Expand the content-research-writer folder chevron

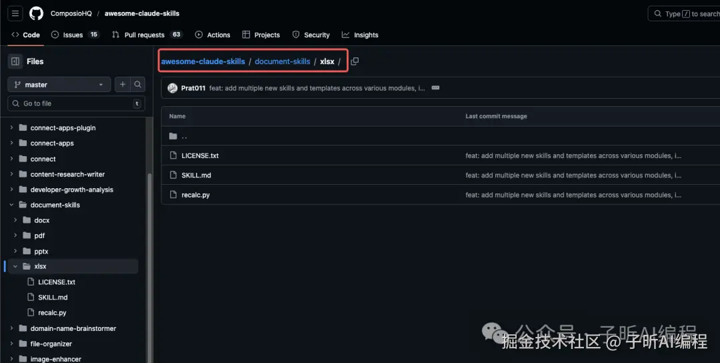click(x=11, y=174)
